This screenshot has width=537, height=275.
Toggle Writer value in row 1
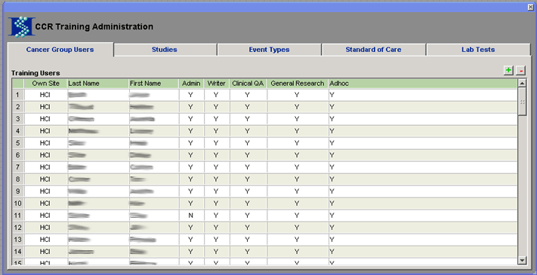coord(216,95)
